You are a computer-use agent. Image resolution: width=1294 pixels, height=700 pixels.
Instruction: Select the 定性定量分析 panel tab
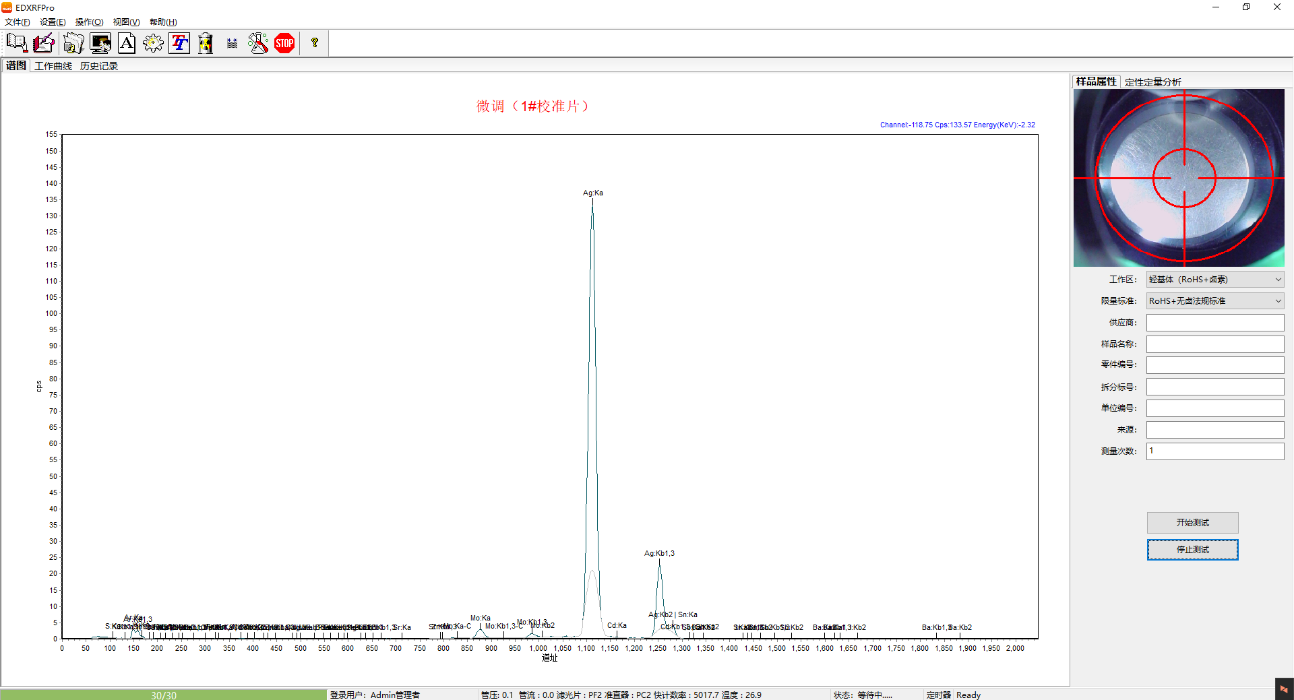click(x=1152, y=82)
